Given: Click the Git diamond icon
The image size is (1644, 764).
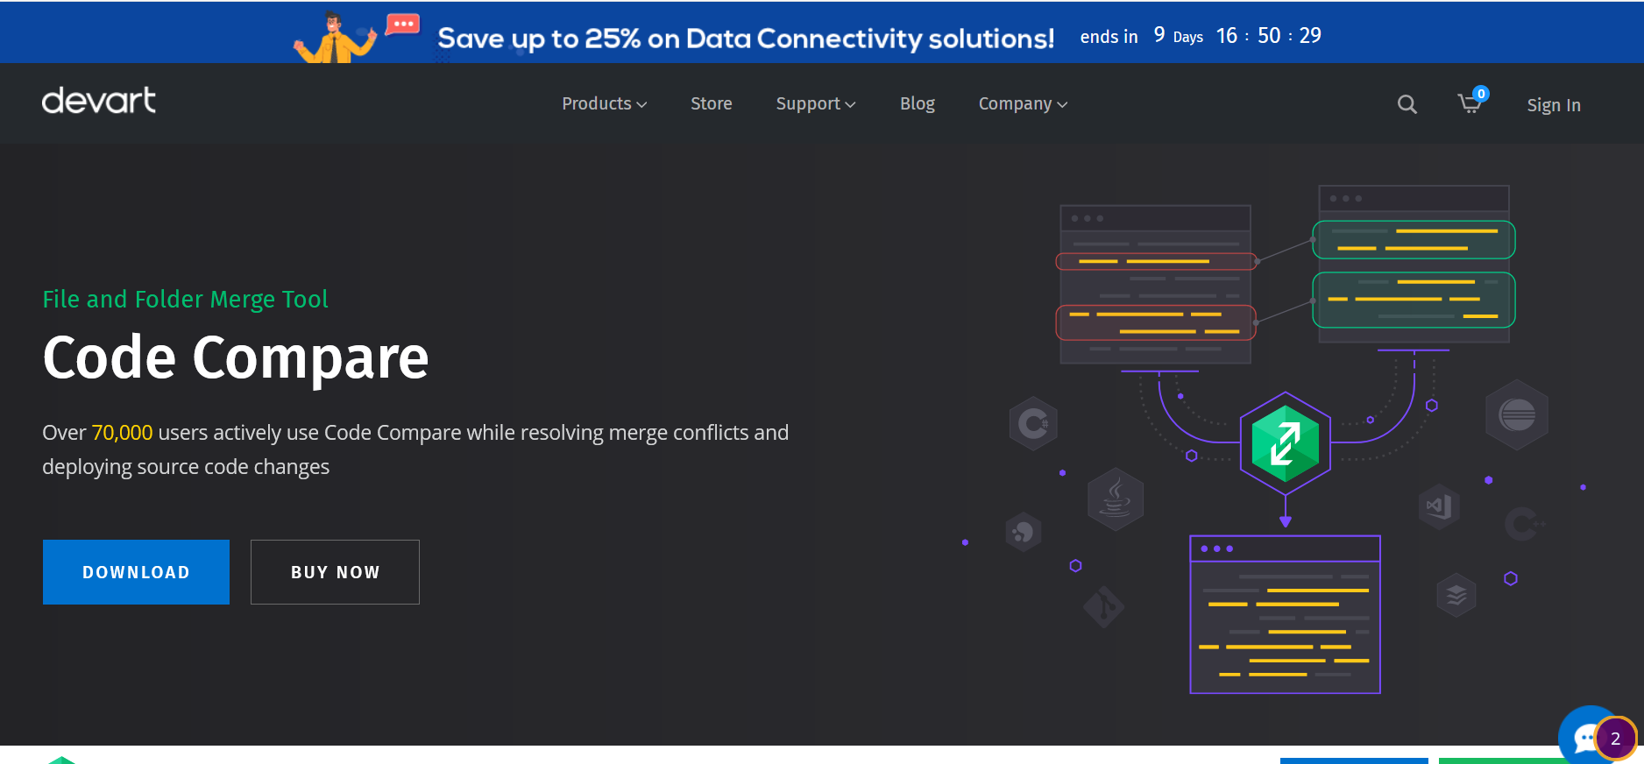Looking at the screenshot, I should [x=1103, y=606].
